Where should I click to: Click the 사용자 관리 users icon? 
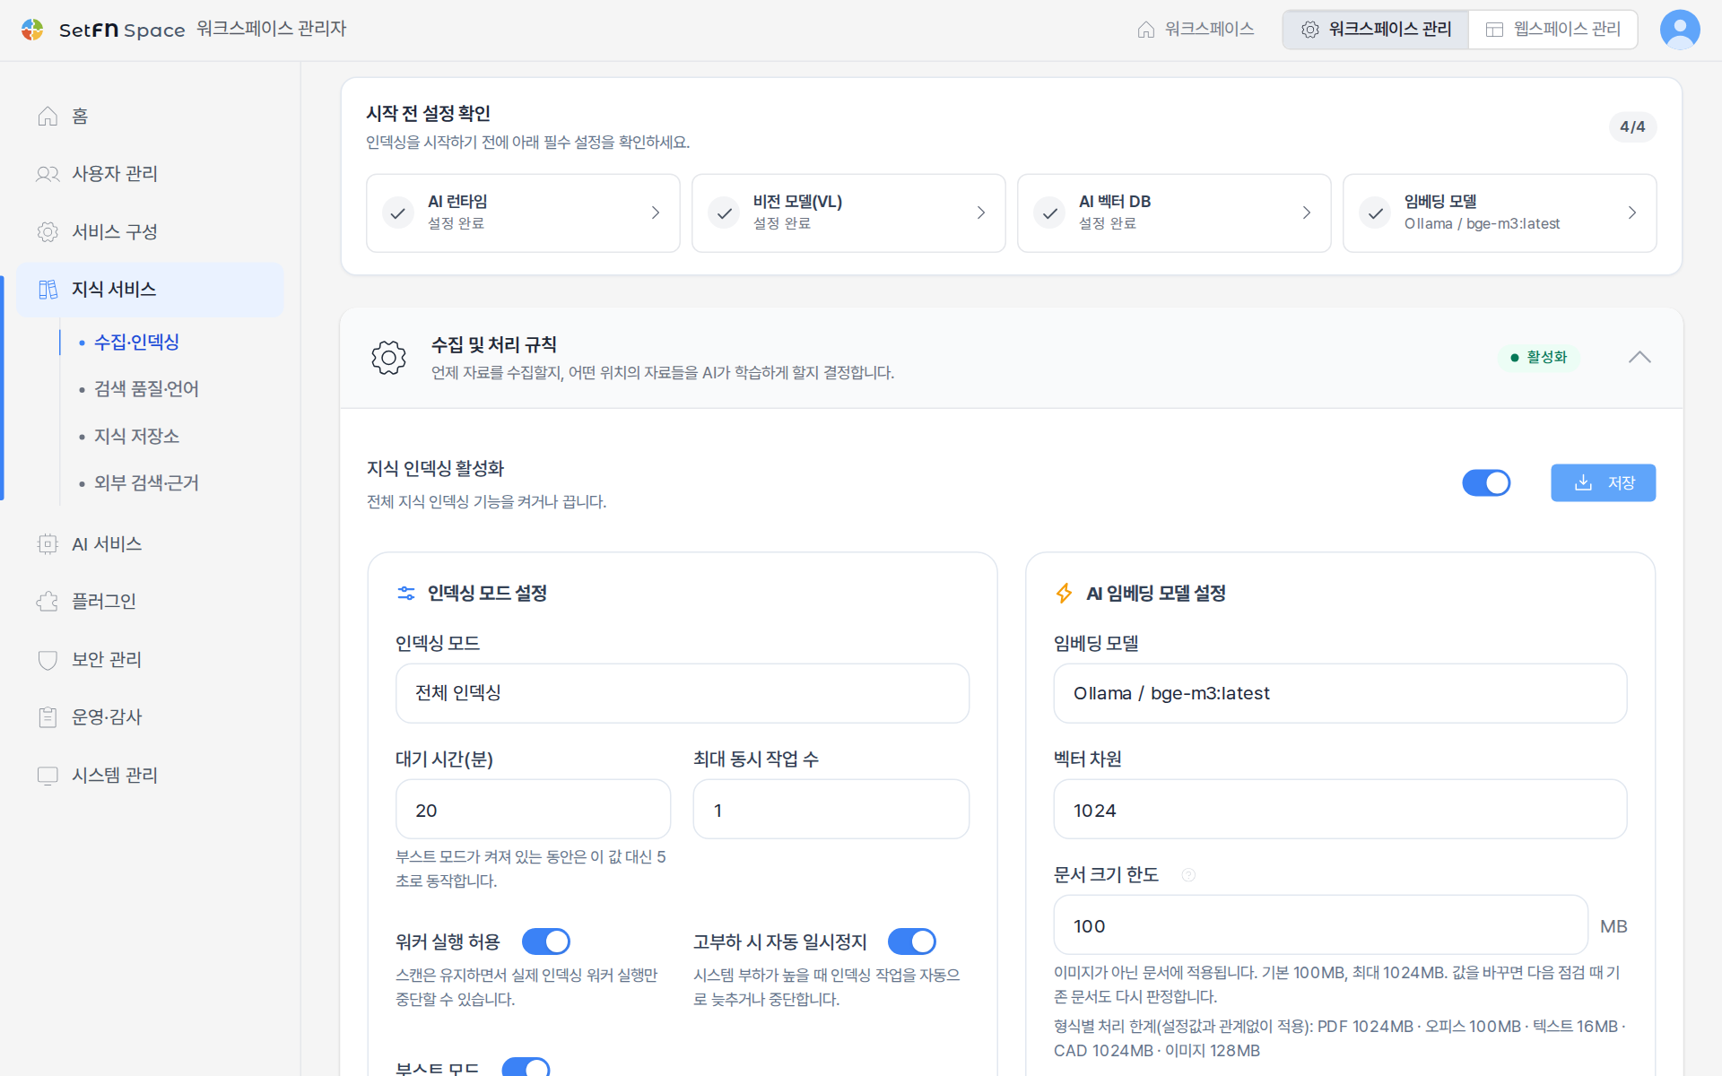click(x=48, y=174)
